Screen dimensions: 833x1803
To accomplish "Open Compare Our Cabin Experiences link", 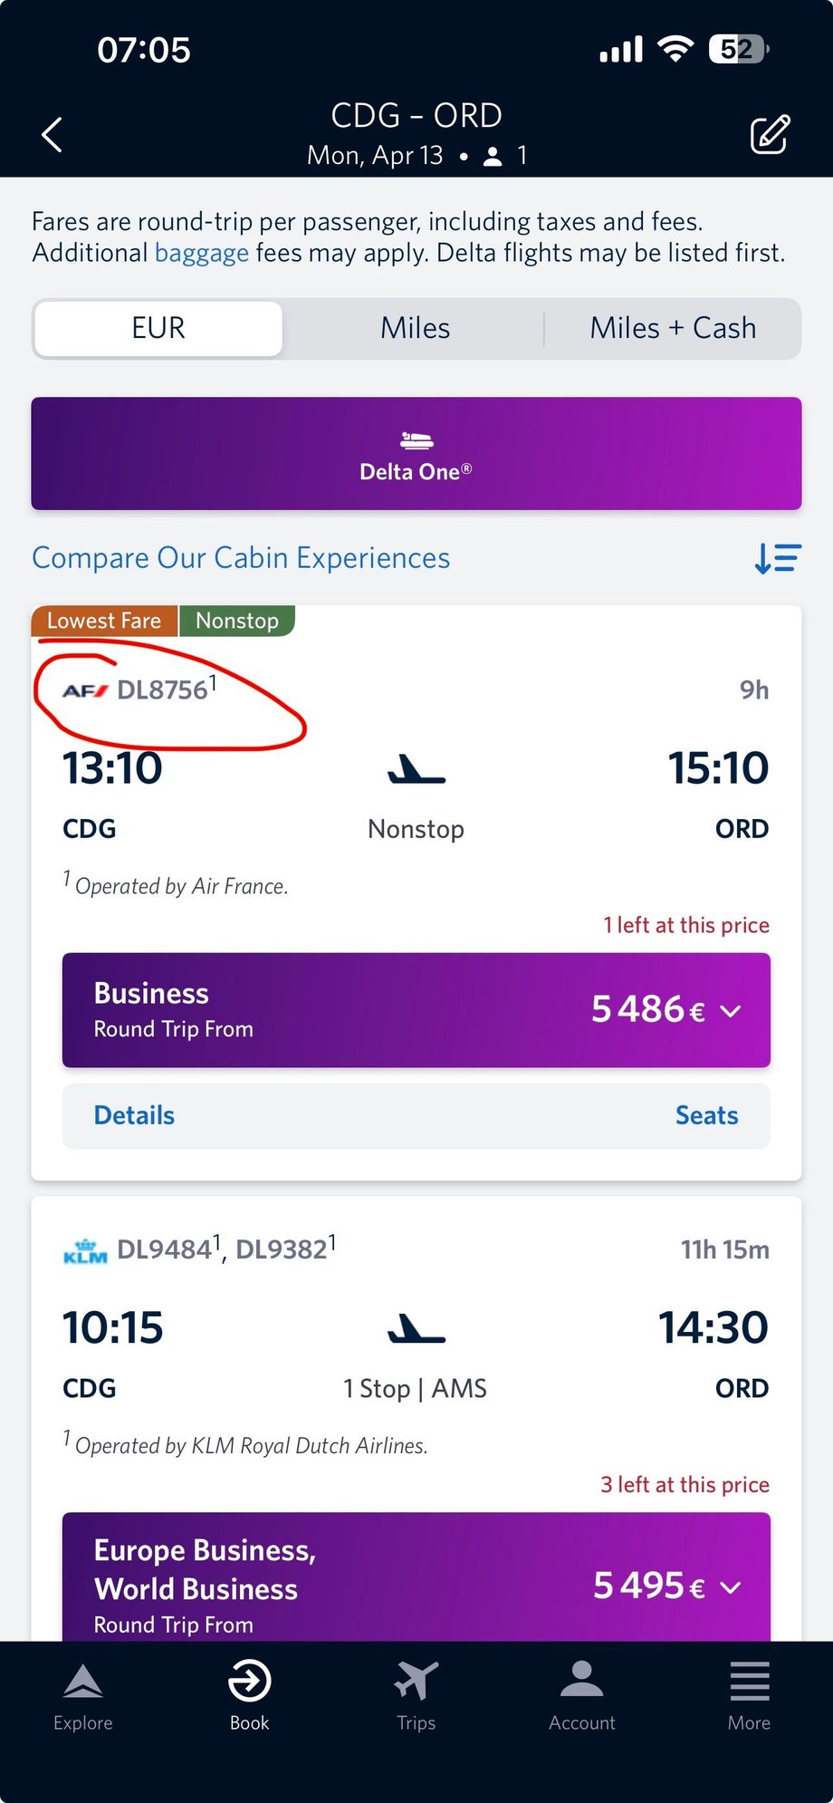I will [241, 558].
